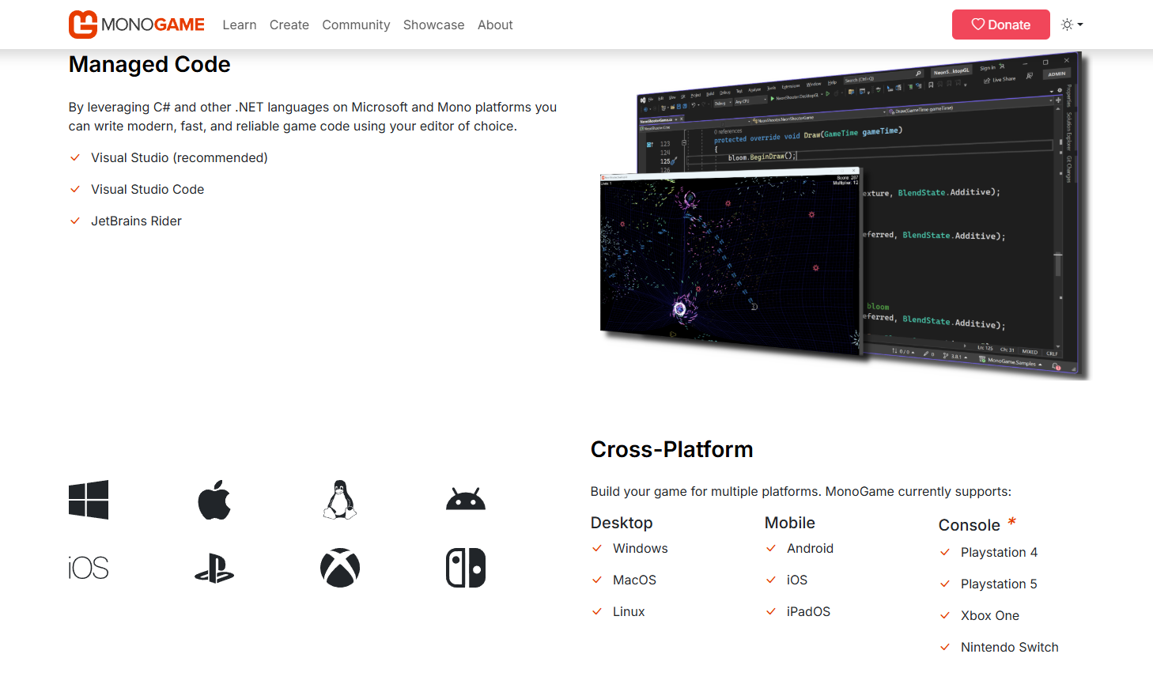Click the Managed Code heading

pos(149,64)
